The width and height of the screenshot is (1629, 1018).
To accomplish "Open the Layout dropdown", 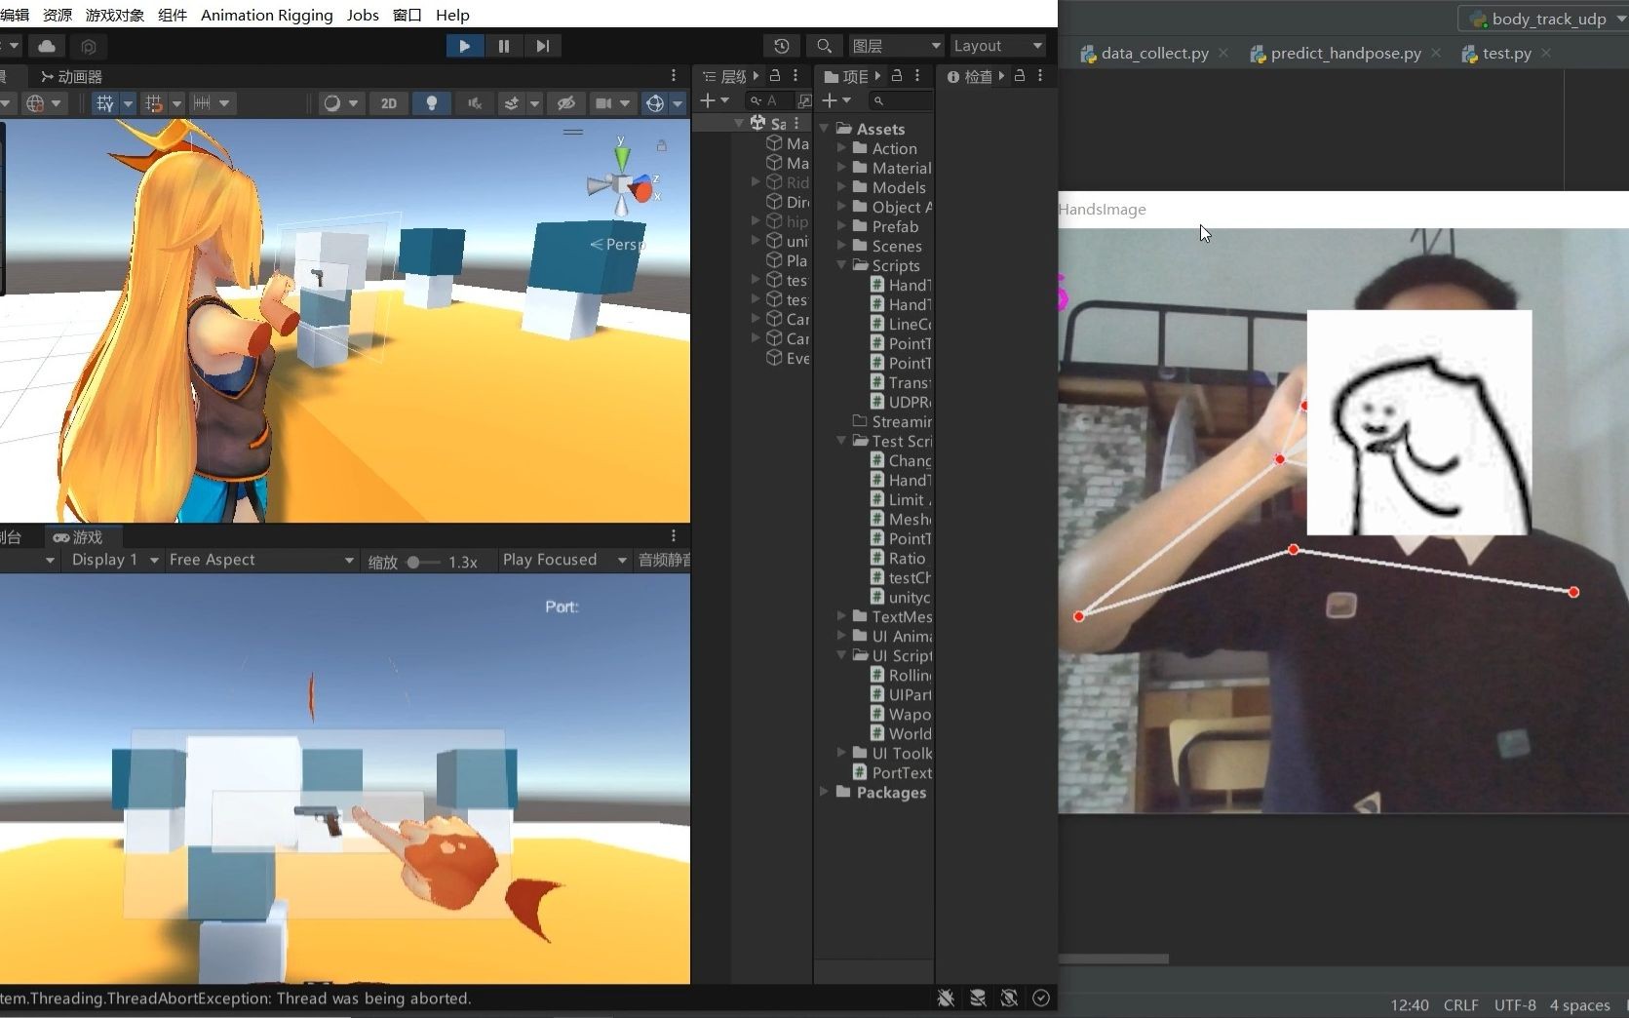I will (x=997, y=46).
